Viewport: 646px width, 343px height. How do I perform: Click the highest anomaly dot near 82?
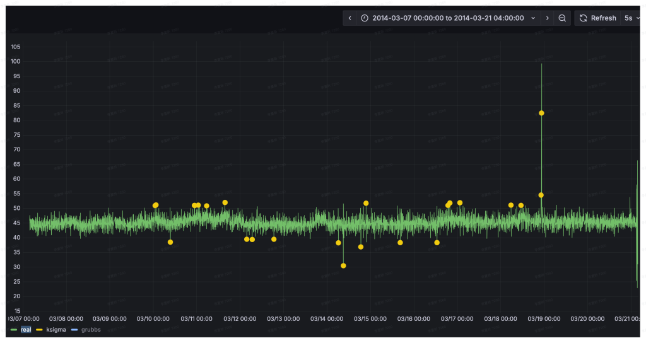[541, 113]
